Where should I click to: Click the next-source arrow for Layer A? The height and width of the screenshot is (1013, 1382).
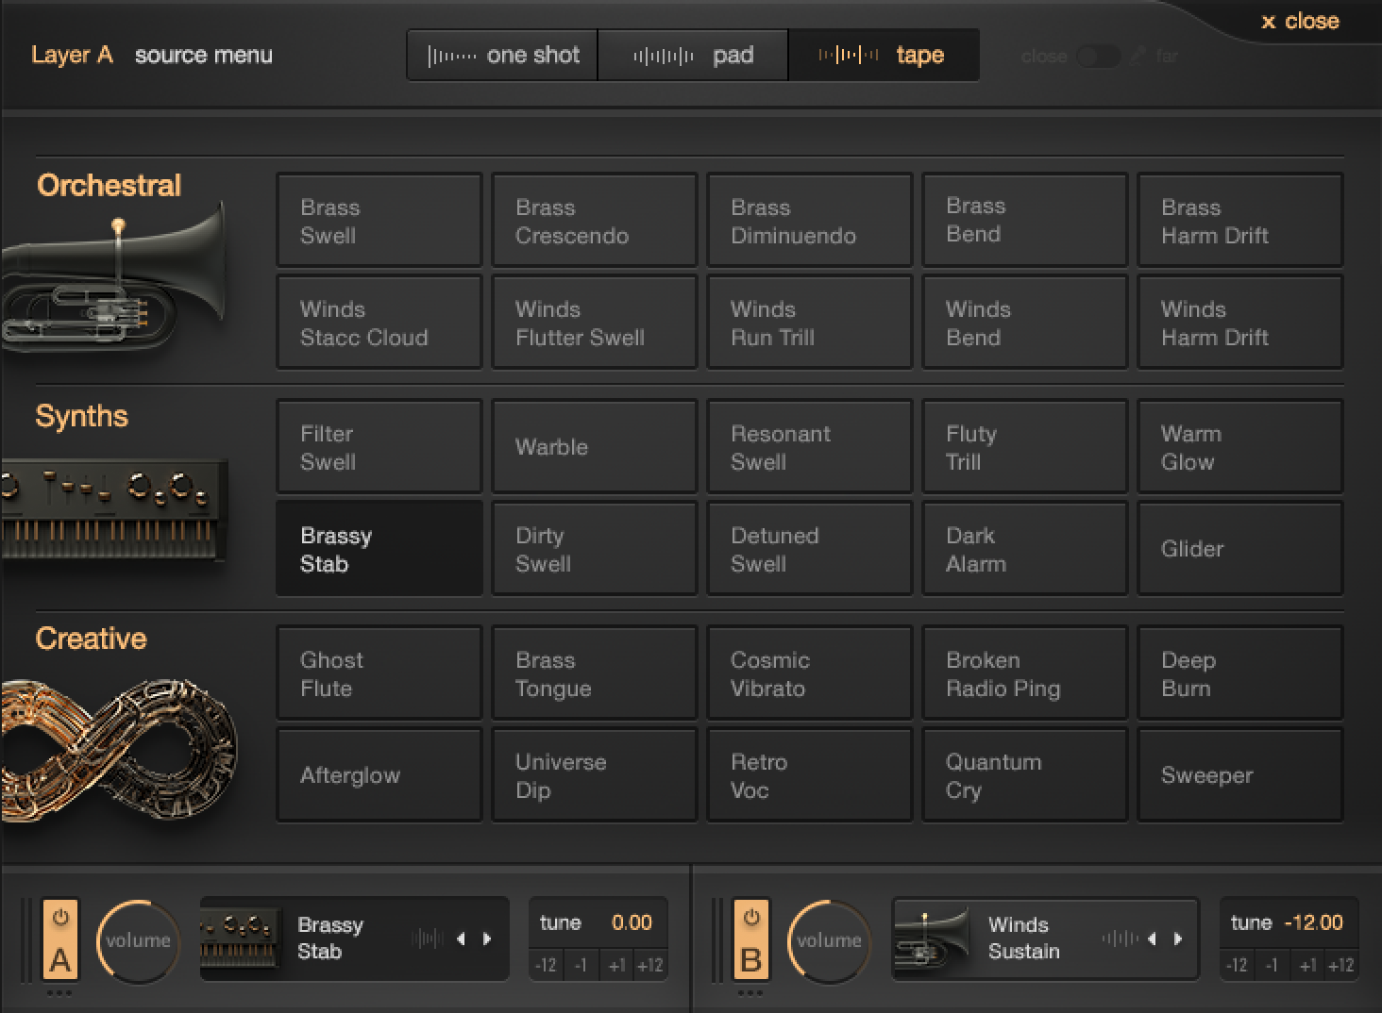tap(488, 938)
